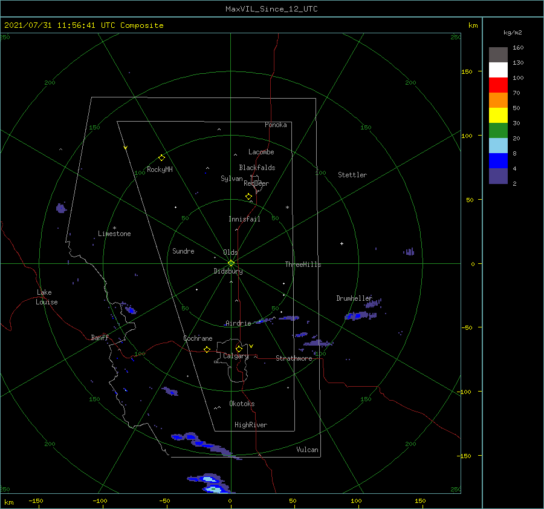Click the purple 2-4 legend swatch
The image size is (544, 509).
pos(498,176)
